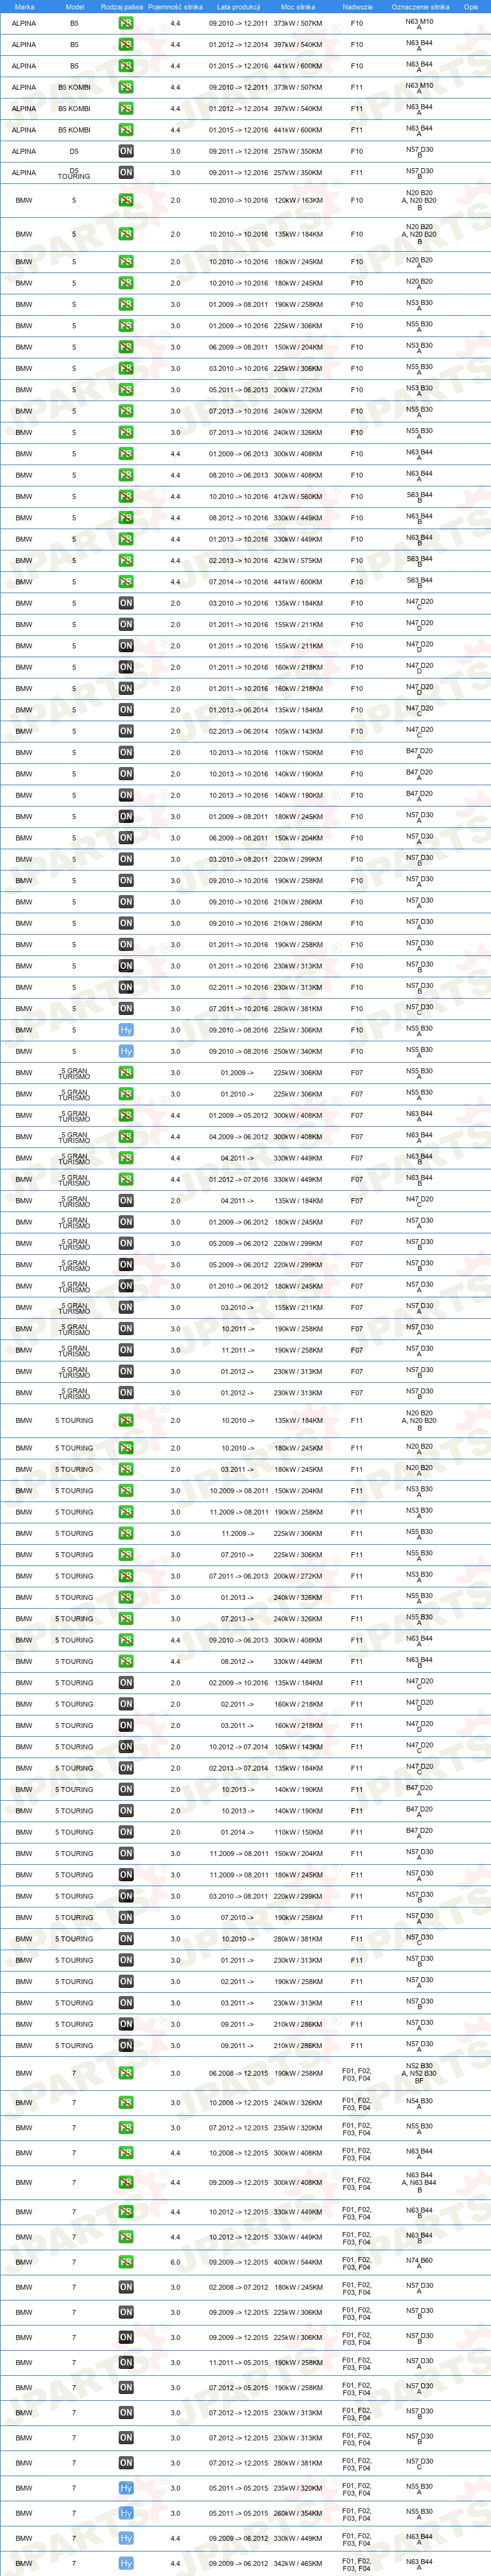Viewport: 491px width, 2576px height.
Task: Click the Model column header
Action: pyautogui.click(x=74, y=7)
